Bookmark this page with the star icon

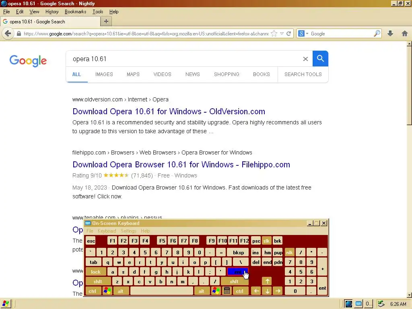coord(274,34)
